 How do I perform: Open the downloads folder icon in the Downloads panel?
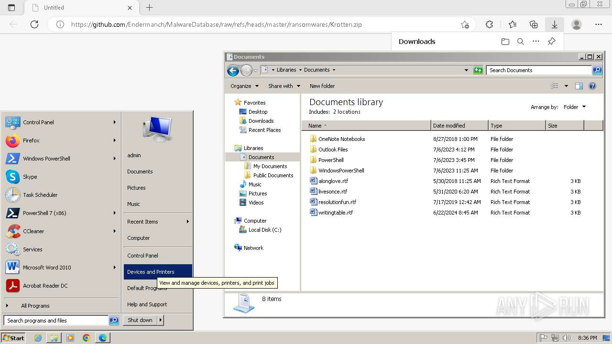tap(505, 42)
